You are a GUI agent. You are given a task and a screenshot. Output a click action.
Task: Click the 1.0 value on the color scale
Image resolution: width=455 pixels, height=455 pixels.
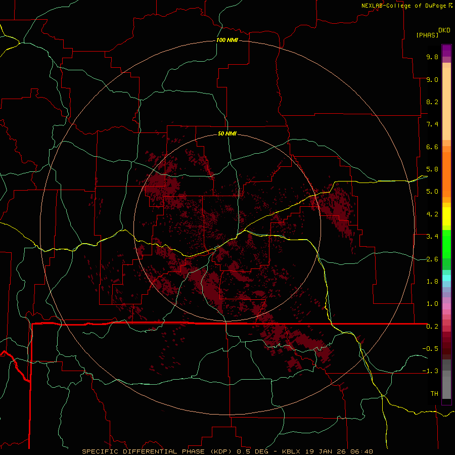pos(432,304)
